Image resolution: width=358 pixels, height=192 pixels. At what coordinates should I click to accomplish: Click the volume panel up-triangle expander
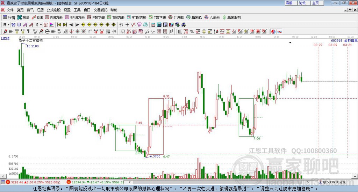coord(3,177)
